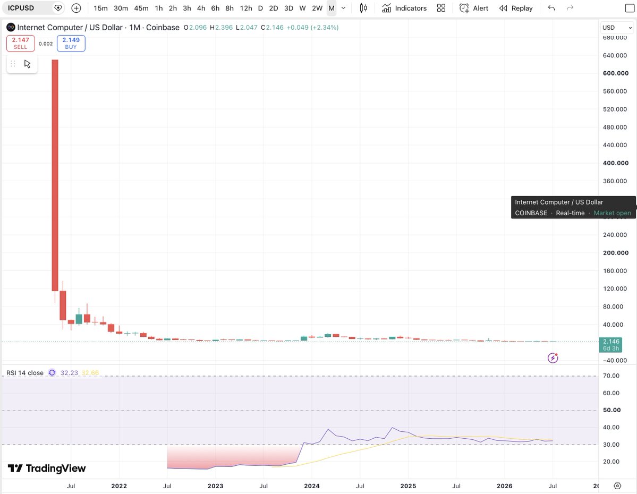Open indicator templates grid icon
The width and height of the screenshot is (637, 494).
coord(441,8)
